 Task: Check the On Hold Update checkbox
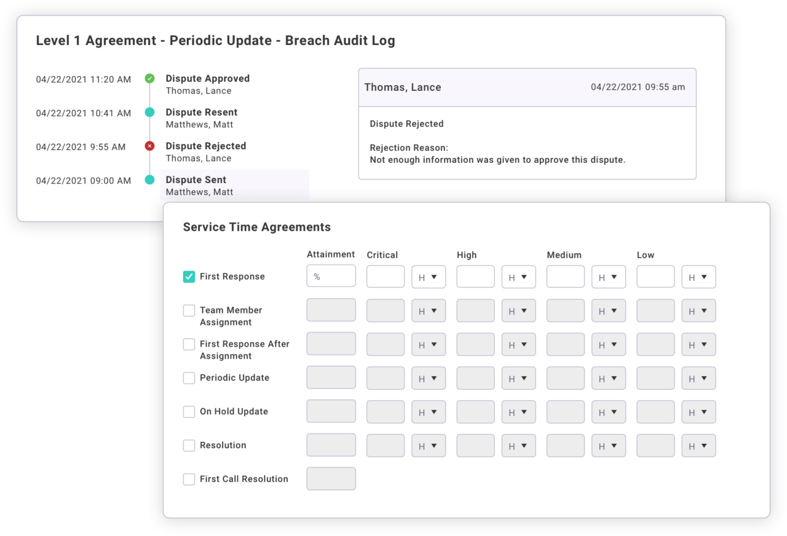(189, 412)
